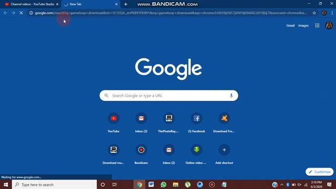
Task: Bookmark this page with the star
Action: [314, 13]
